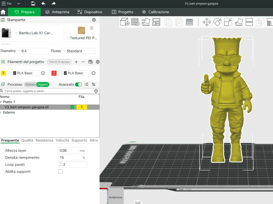273x204 pixels.
Task: Click the Volumi di spurgo button
Action: 59,62
